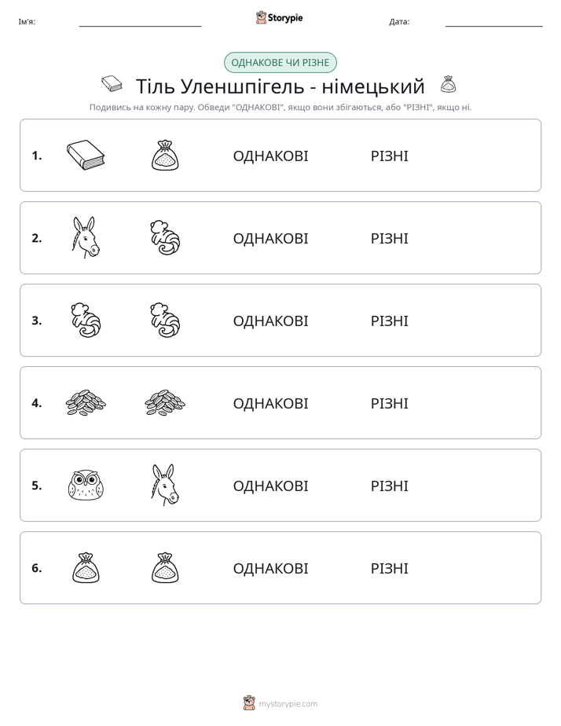Choose ОДНАКОВІ for row 3
This screenshot has height=726, width=561.
(270, 321)
